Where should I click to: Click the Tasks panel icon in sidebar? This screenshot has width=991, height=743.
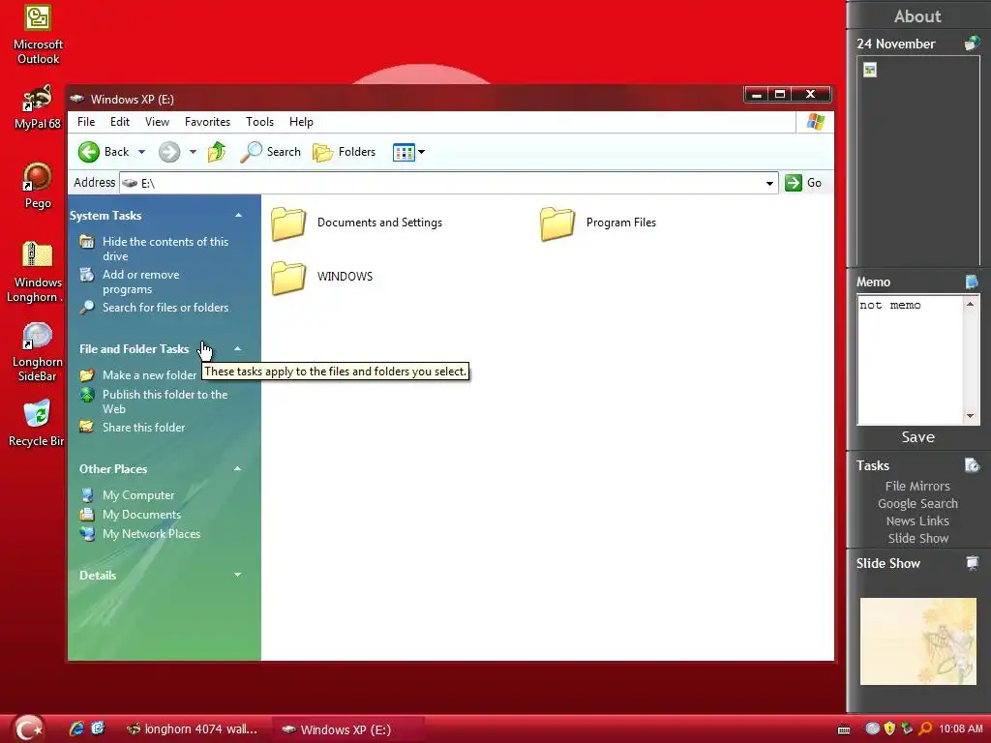click(x=972, y=465)
